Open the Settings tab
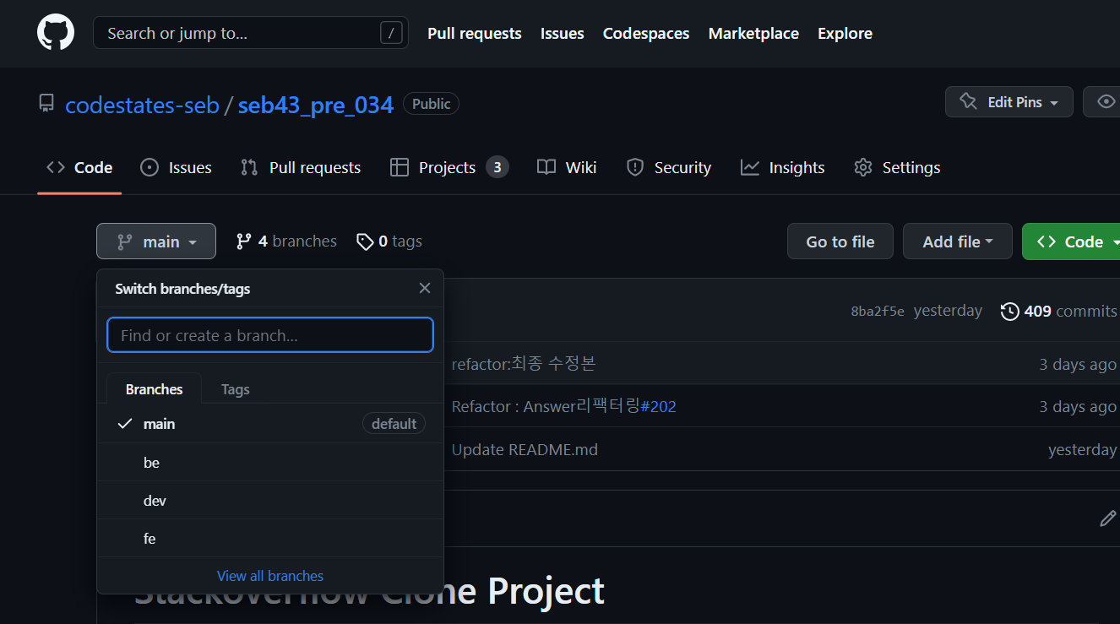The image size is (1120, 624). pos(897,167)
